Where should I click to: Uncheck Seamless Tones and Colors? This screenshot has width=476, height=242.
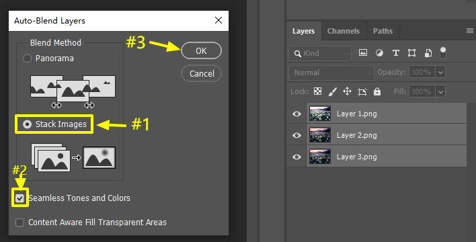[19, 198]
